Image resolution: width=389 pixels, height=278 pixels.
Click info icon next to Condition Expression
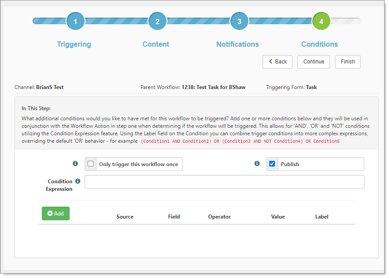[x=78, y=181]
